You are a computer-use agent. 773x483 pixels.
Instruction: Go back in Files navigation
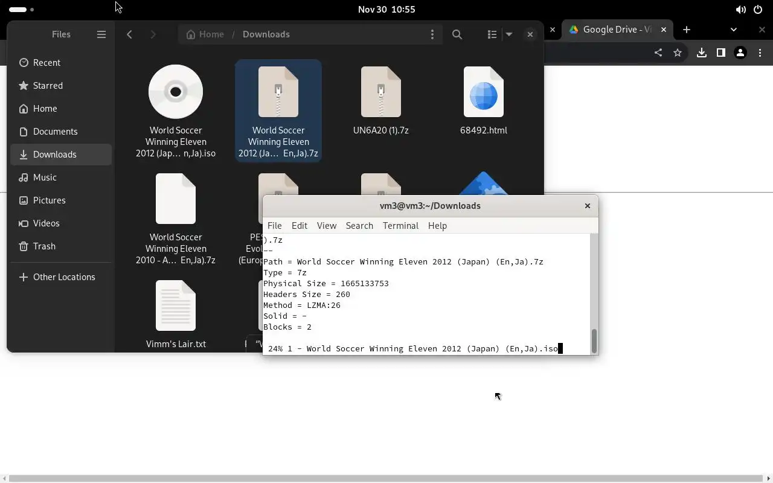pyautogui.click(x=129, y=34)
